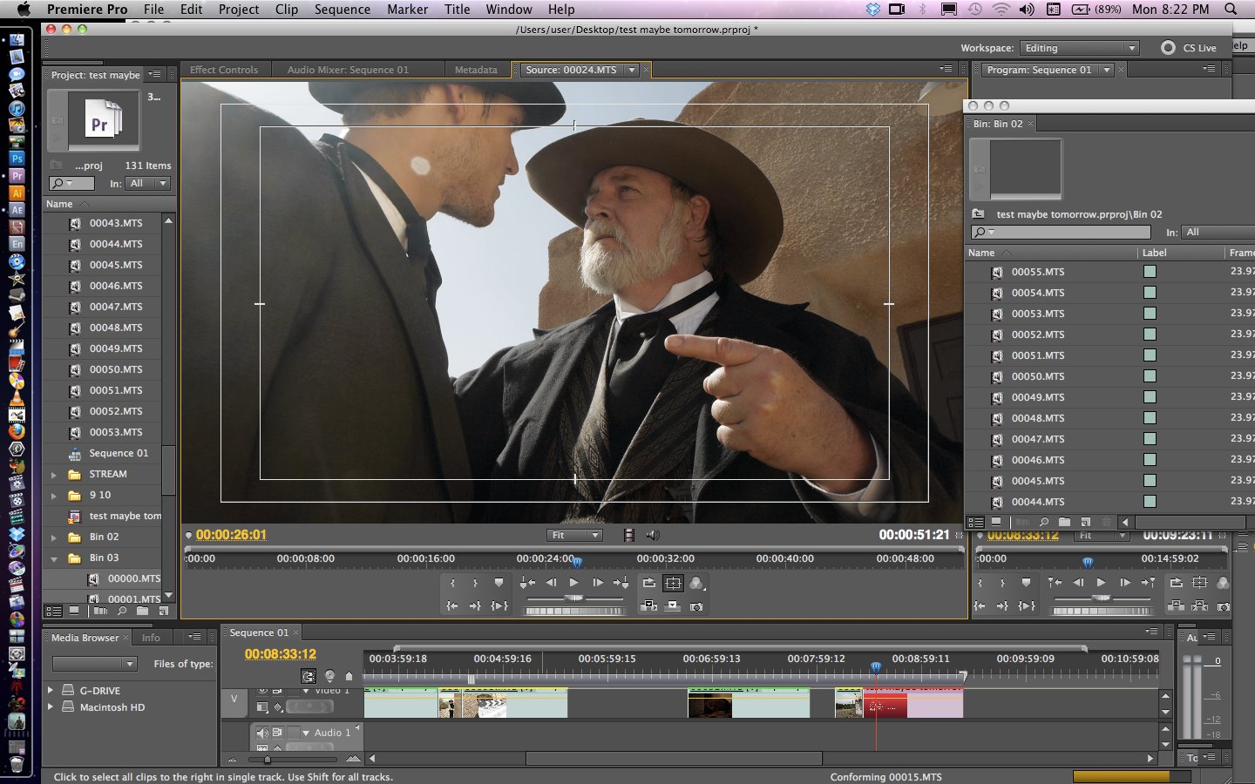Click the Source monitor shuttle slider

pos(573,598)
